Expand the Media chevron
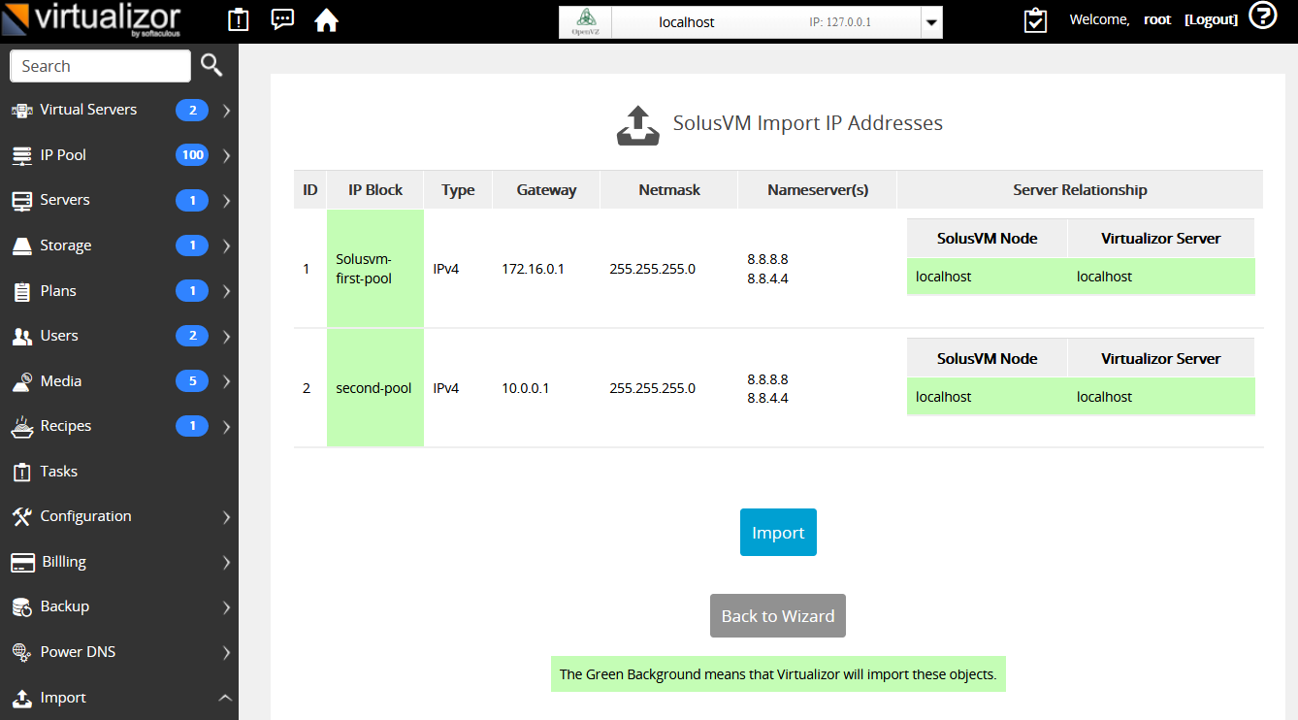Image resolution: width=1298 pixels, height=720 pixels. (226, 381)
